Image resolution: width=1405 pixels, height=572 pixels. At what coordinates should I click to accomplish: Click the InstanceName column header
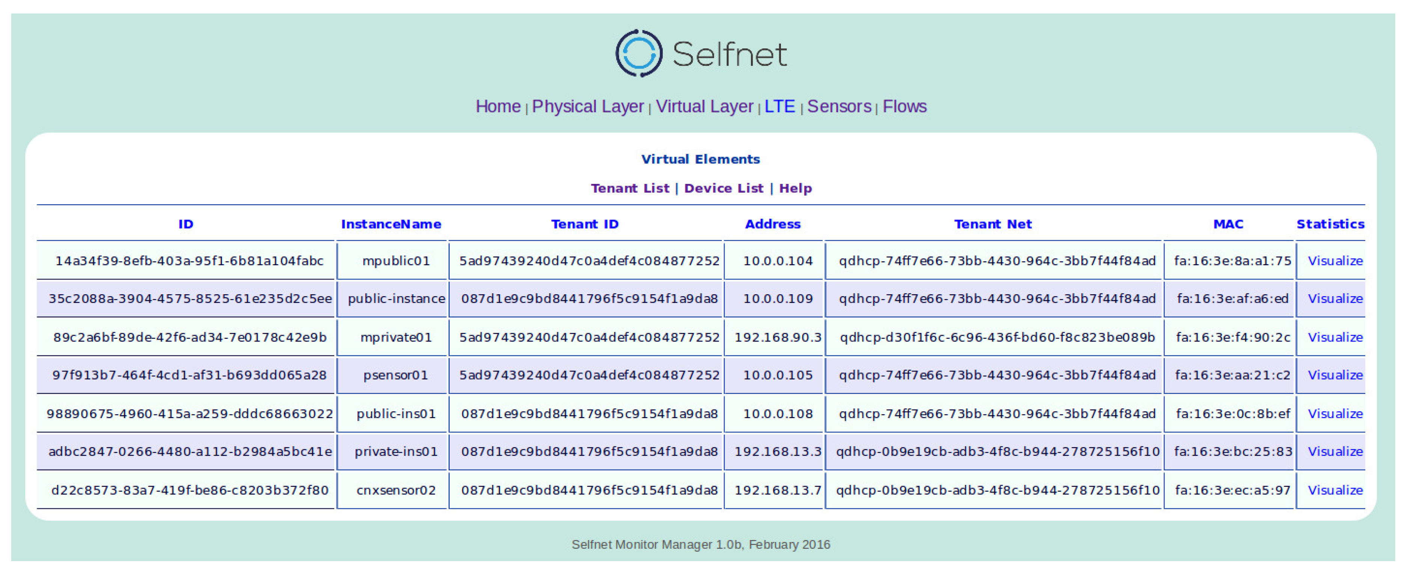tap(391, 224)
